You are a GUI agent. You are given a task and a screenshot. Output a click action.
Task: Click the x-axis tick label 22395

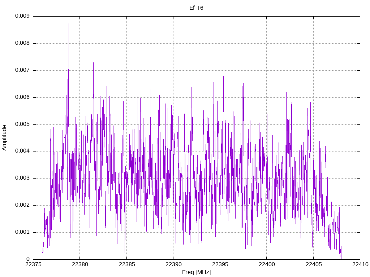point(220,264)
